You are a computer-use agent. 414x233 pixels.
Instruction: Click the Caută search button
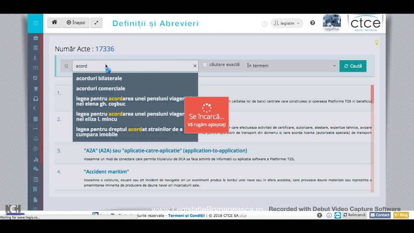(353, 66)
